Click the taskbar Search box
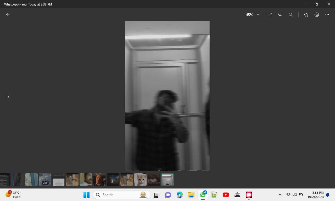335x201 pixels. 122,195
